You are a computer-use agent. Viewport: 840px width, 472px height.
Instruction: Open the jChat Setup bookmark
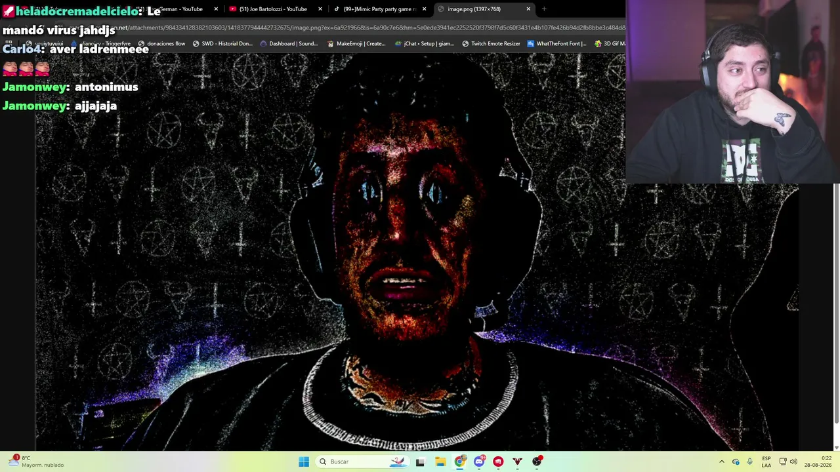tap(425, 44)
